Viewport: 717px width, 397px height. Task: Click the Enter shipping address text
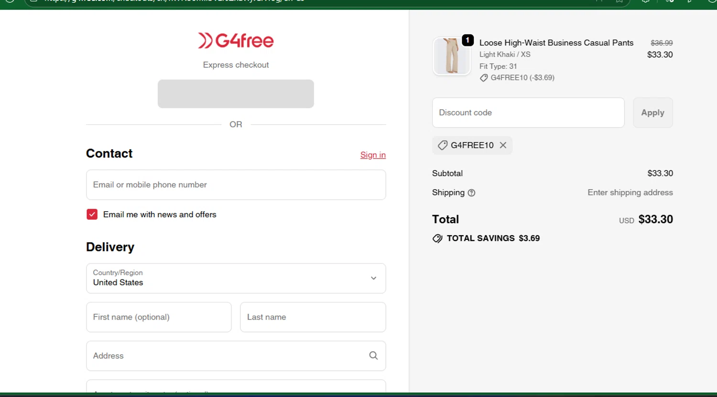pos(630,193)
